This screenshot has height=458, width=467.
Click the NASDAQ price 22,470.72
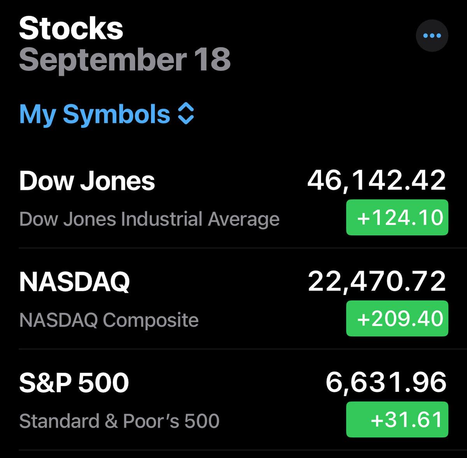376,281
